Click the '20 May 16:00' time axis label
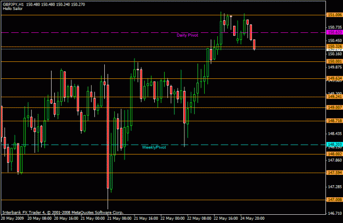This screenshot has width=343, height=223. pos(66,219)
